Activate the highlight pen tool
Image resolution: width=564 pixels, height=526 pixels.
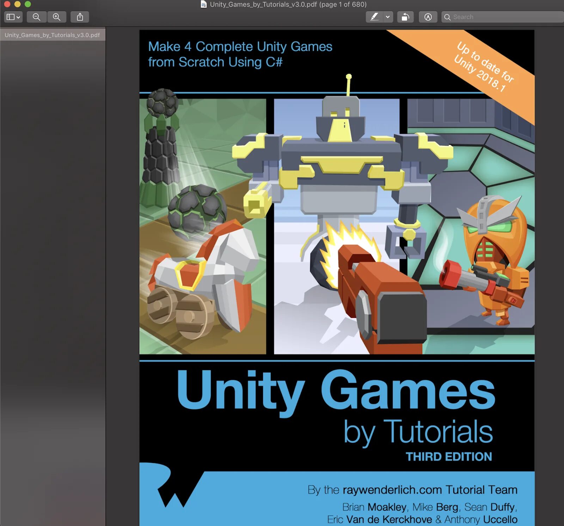click(x=374, y=17)
